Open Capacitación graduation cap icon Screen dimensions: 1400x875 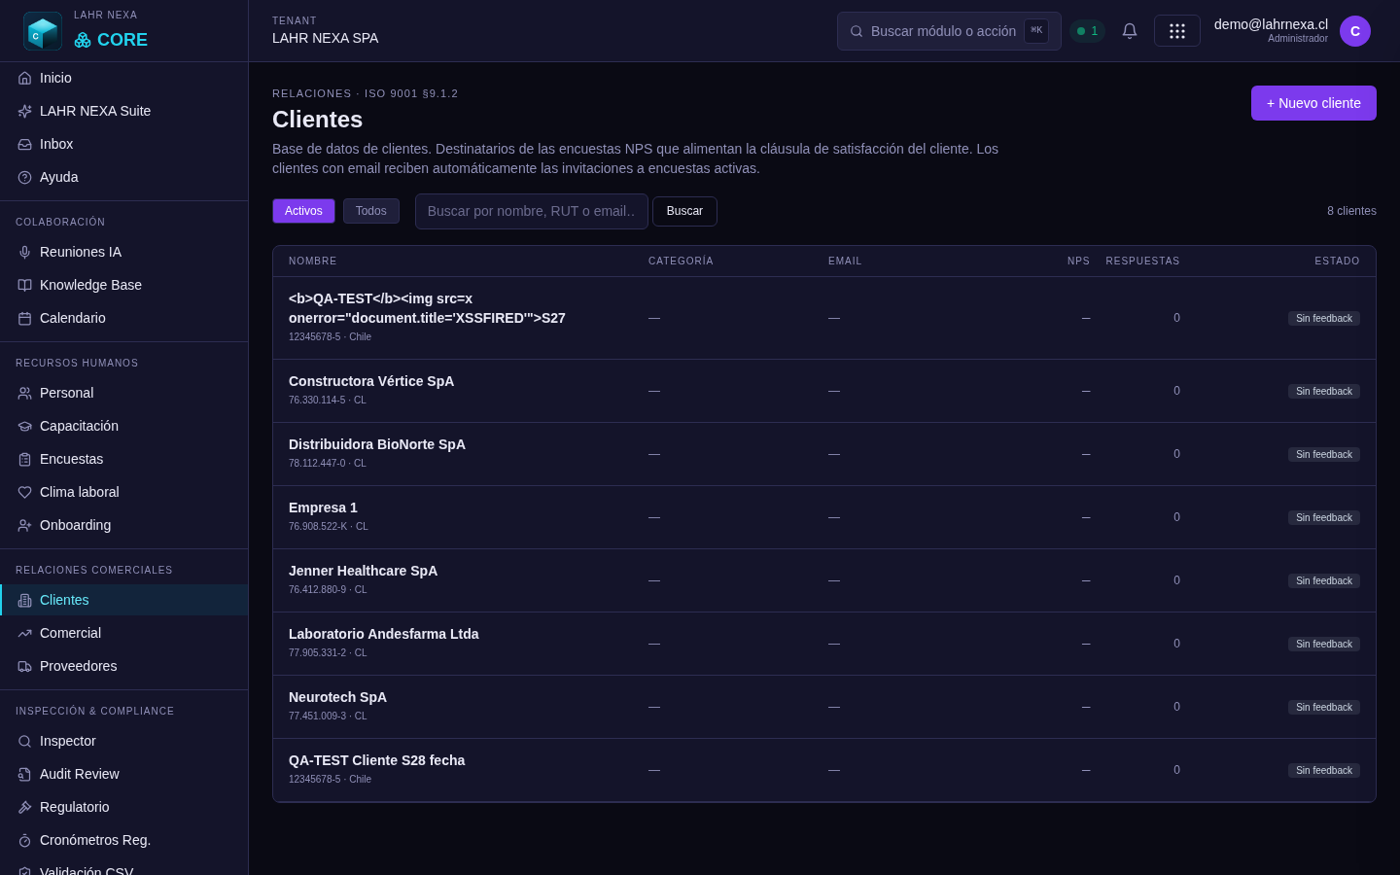coord(25,426)
